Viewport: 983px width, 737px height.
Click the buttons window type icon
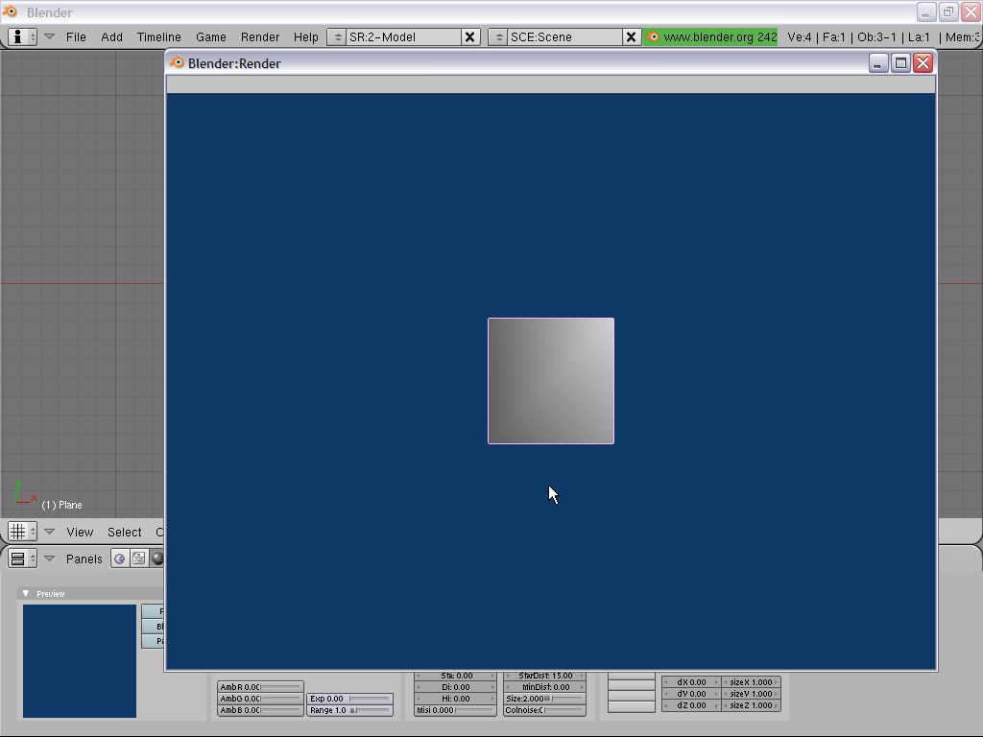click(22, 559)
